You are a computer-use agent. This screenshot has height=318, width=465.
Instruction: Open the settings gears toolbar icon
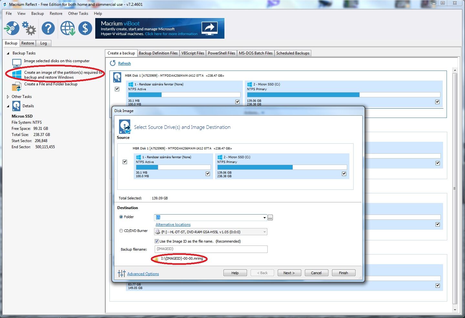click(x=29, y=28)
